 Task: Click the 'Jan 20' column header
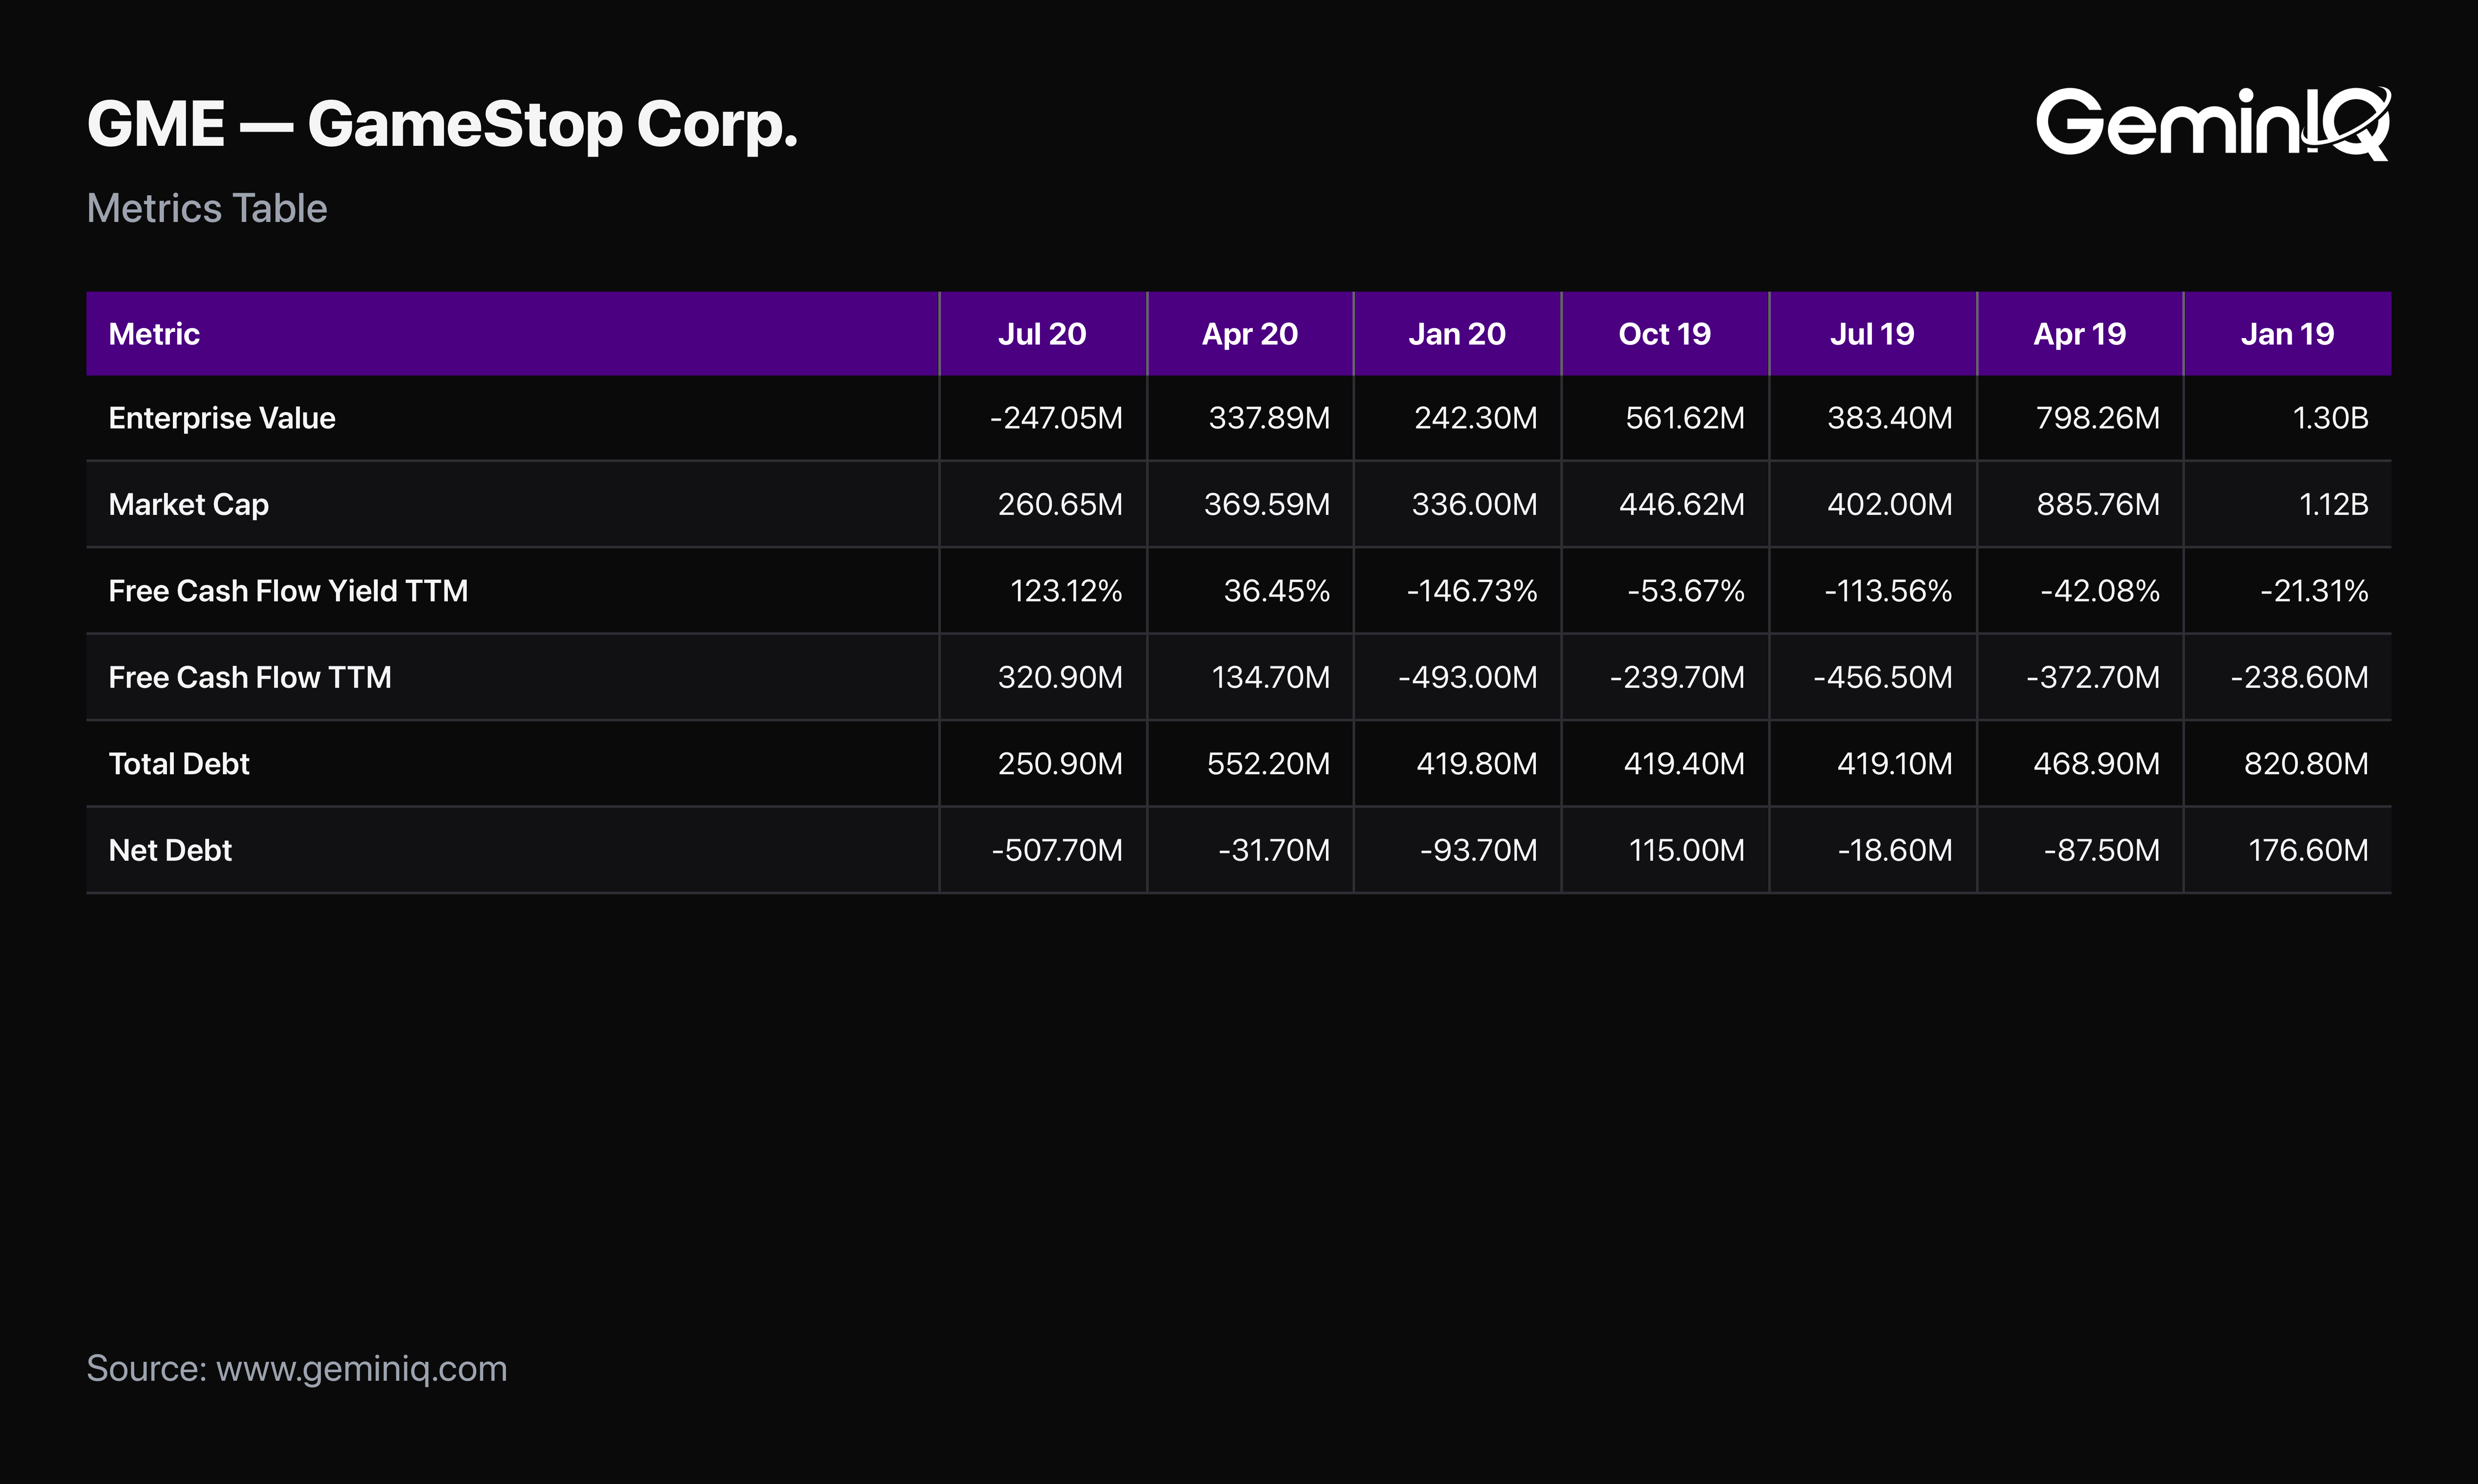point(1457,334)
